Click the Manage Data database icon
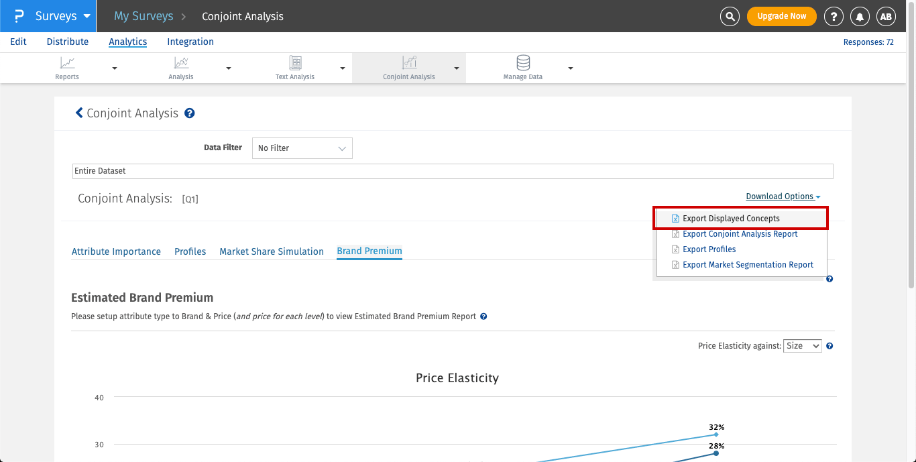This screenshot has height=462, width=916. click(523, 63)
